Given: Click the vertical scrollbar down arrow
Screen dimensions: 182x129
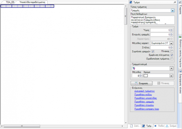Looking at the screenshot, I should pos(126,123).
